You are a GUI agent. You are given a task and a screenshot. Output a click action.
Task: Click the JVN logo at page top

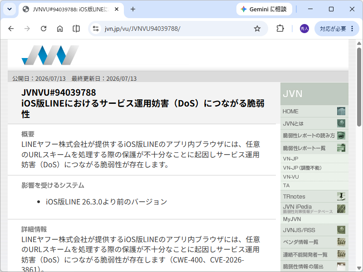(x=50, y=55)
